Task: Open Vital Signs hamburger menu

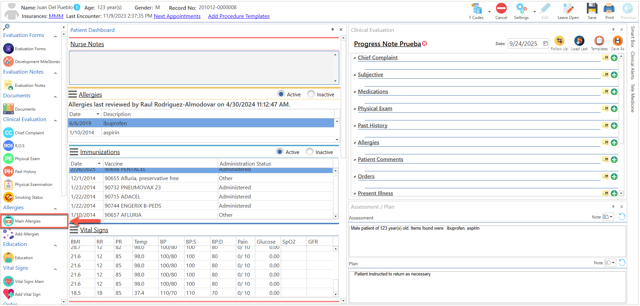Action: pyautogui.click(x=74, y=230)
